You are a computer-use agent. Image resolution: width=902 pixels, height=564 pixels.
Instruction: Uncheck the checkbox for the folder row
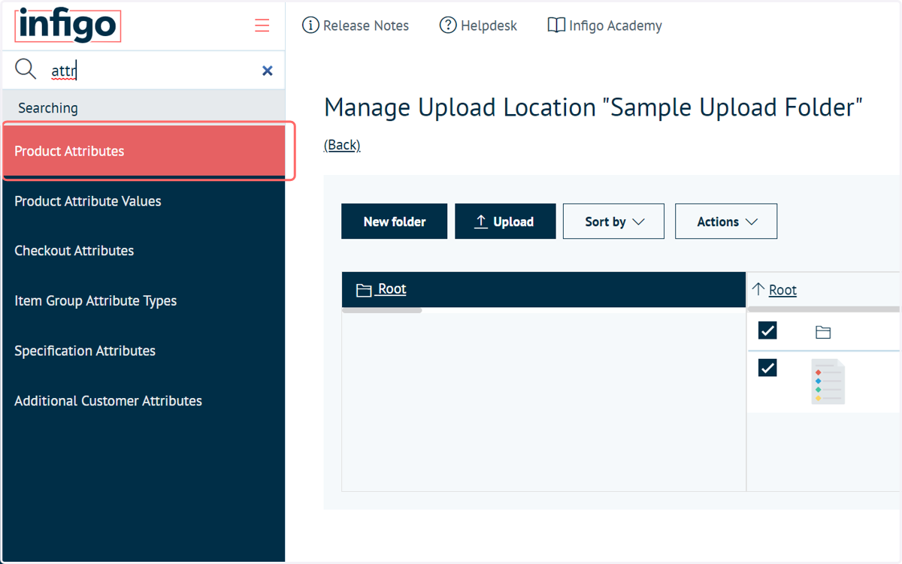click(767, 330)
